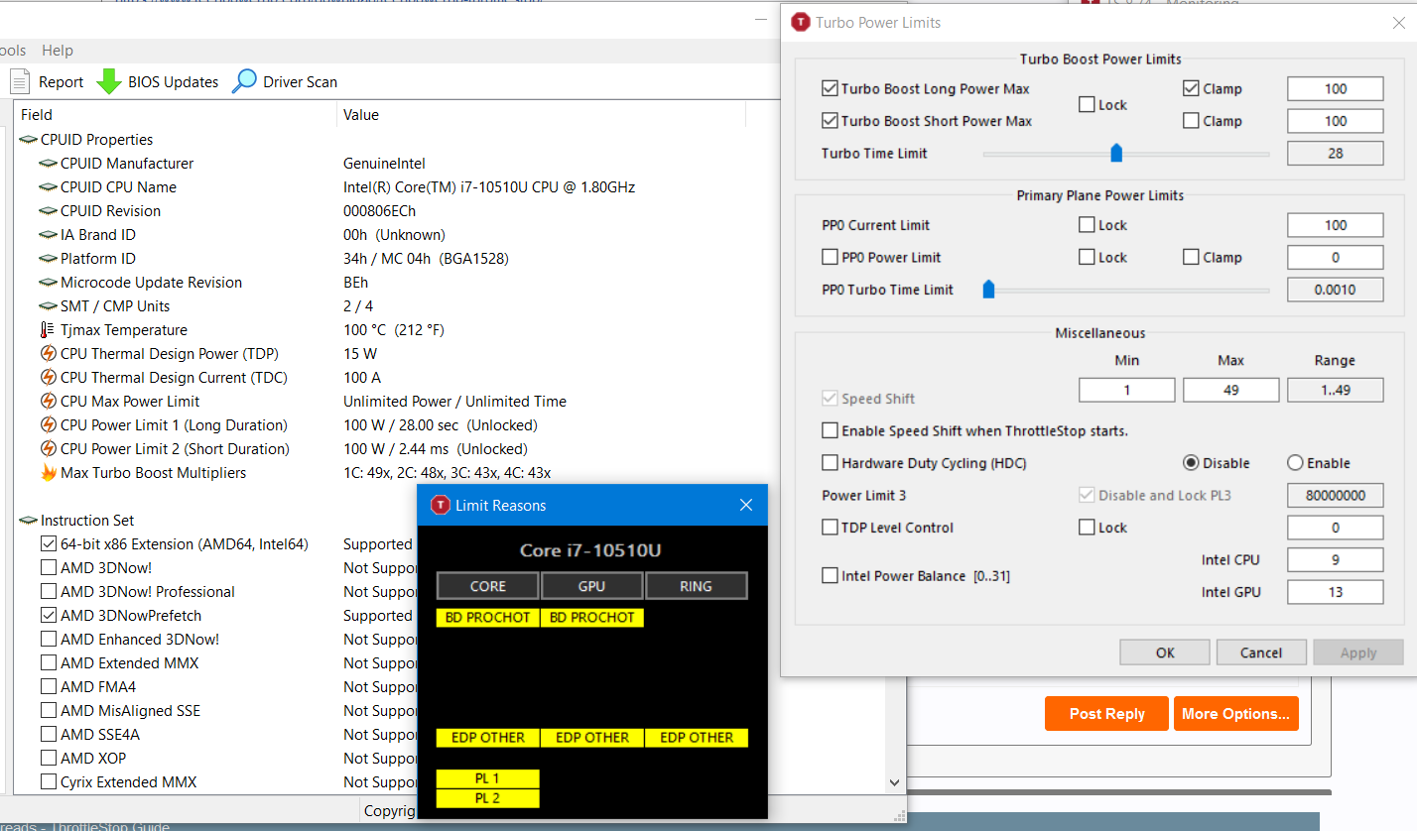Collapse the CPUID Properties tree group
The height and width of the screenshot is (831, 1417).
(28, 140)
